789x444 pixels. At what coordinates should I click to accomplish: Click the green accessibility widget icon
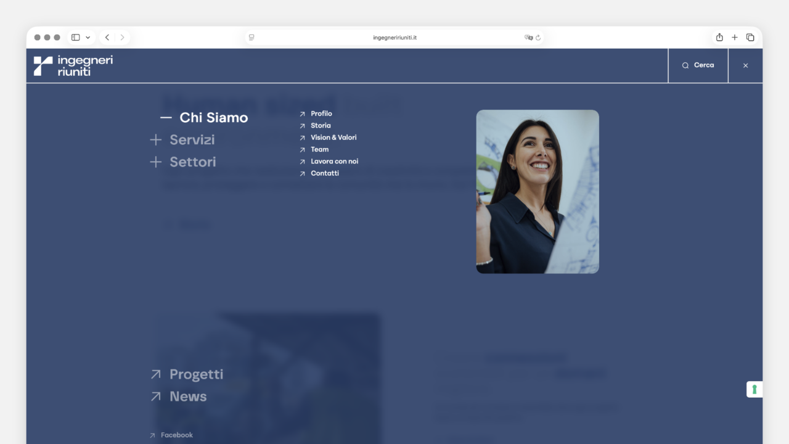pos(754,390)
